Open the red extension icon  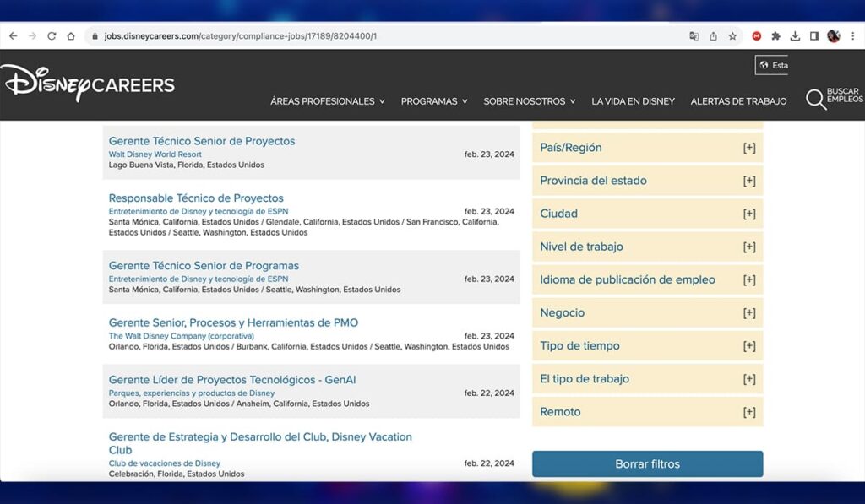click(756, 35)
